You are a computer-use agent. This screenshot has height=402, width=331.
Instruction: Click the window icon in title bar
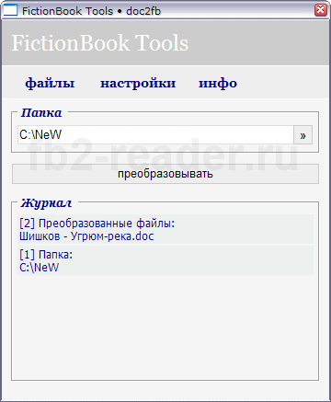tap(10, 10)
